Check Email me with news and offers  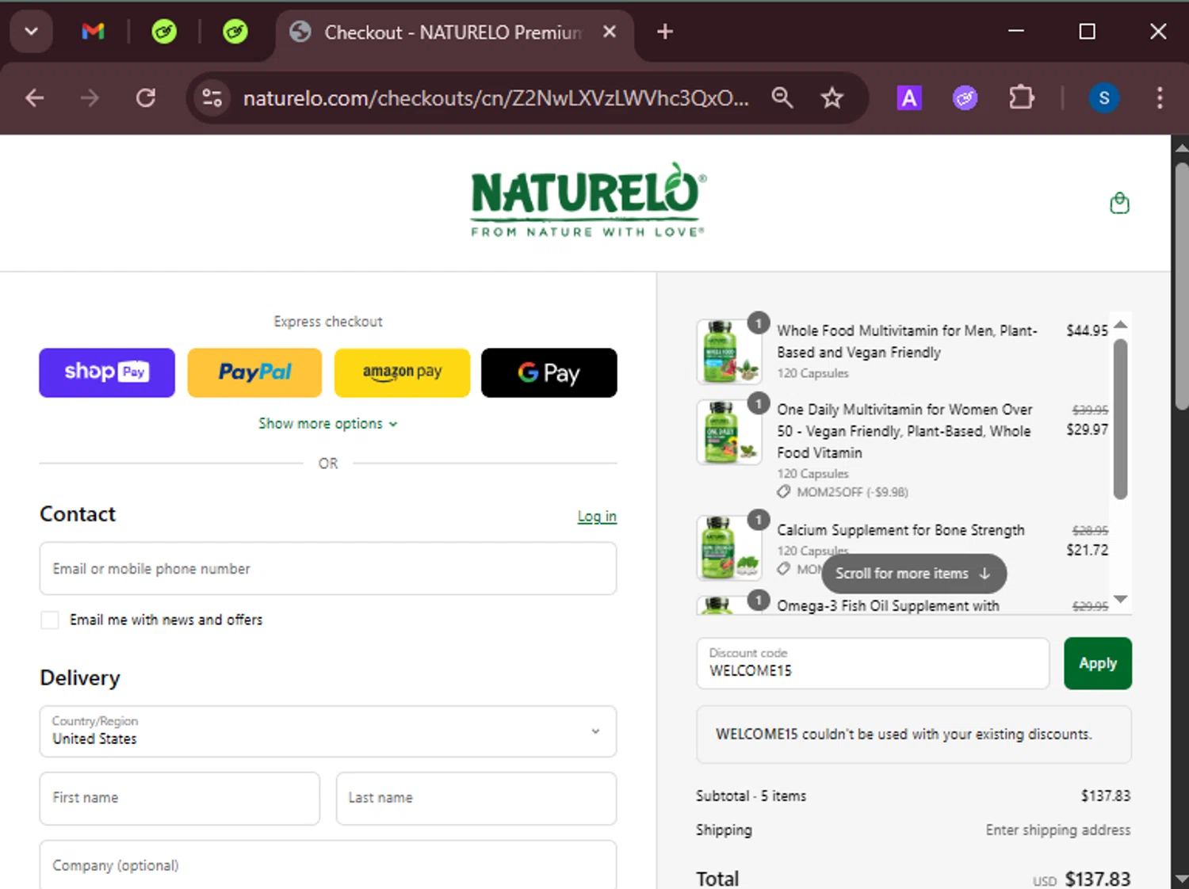pyautogui.click(x=50, y=620)
